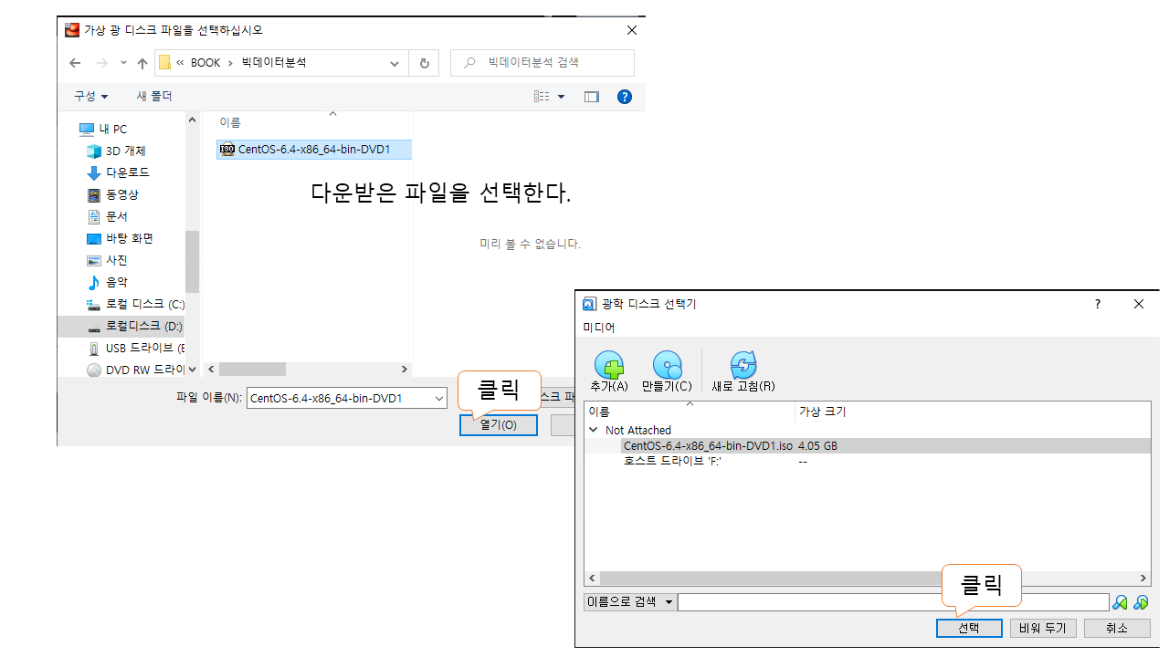Collapse the Not Attached tree group
Screen dimensions: 1169x657
(594, 430)
